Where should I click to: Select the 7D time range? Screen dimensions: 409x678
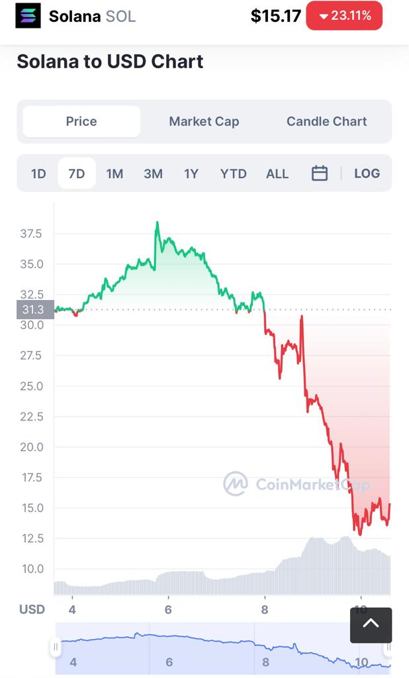[x=77, y=173]
